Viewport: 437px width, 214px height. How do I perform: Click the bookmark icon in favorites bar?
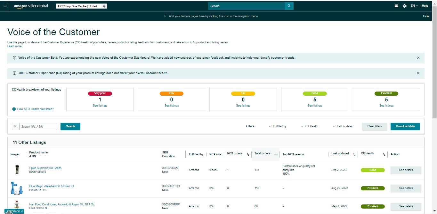[165, 16]
